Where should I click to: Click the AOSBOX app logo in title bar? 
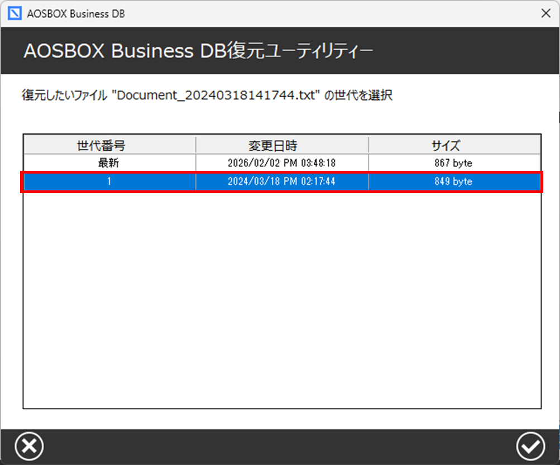click(15, 13)
